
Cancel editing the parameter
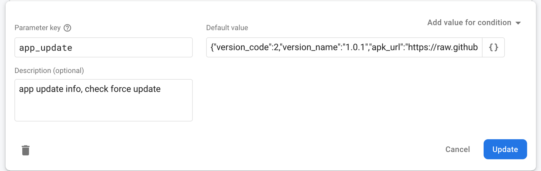click(457, 149)
